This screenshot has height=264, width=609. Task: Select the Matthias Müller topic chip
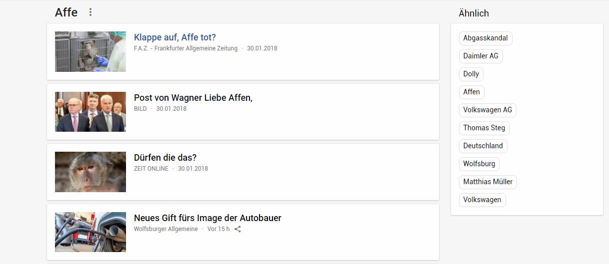tap(488, 182)
